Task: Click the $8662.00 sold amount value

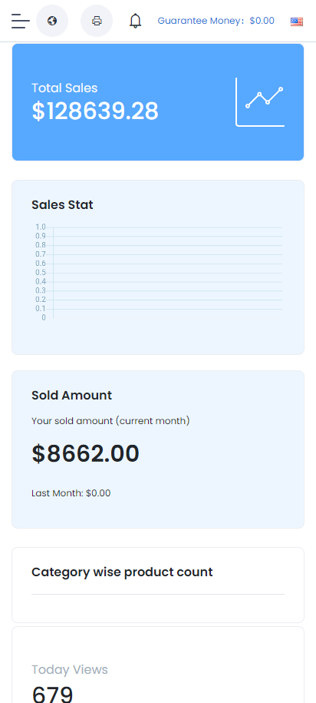Action: pos(85,454)
